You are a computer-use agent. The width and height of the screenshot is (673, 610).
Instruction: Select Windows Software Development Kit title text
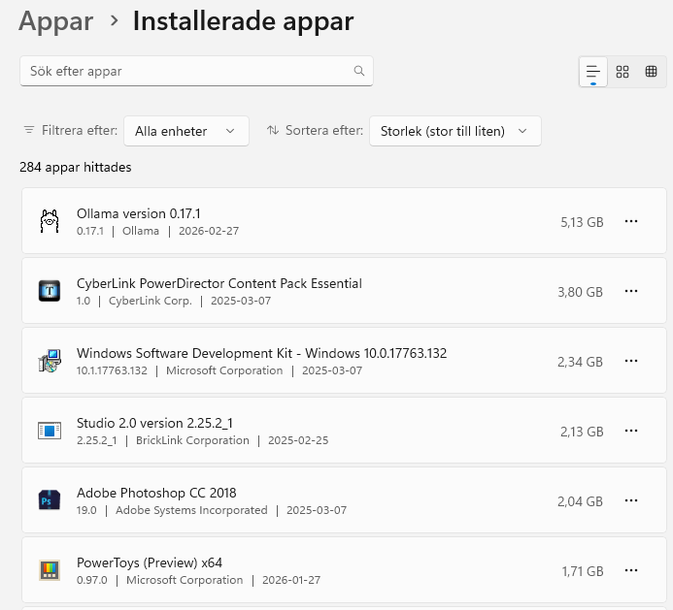pos(262,353)
